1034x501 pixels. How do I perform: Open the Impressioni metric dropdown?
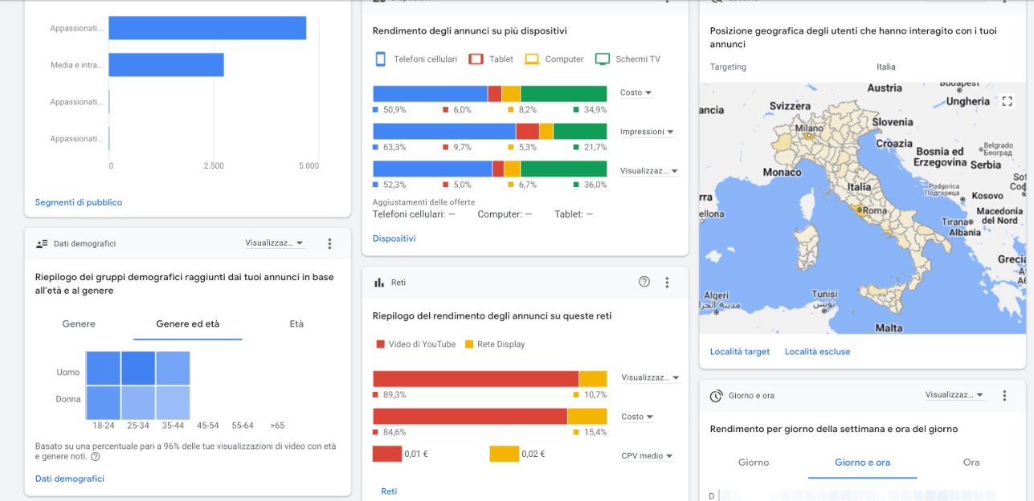[647, 132]
